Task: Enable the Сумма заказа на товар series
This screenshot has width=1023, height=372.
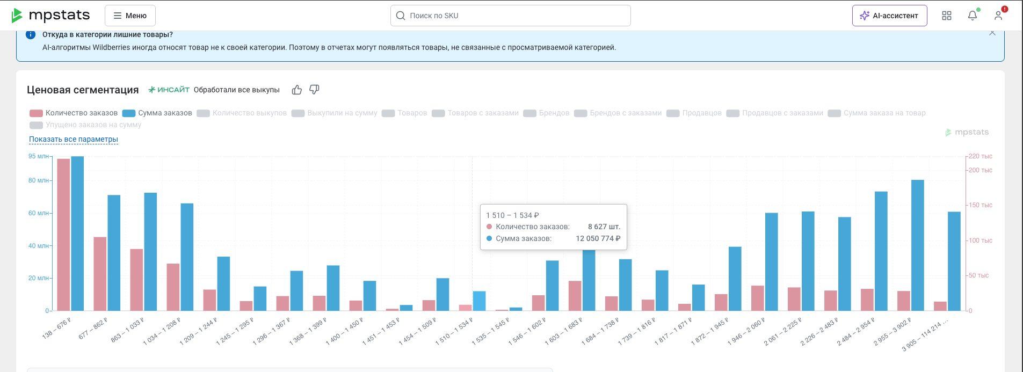Action: 877,113
